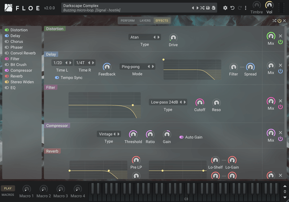The width and height of the screenshot is (289, 202).
Task: Toggle Tempo Sync switch in Delay
Action: (x=57, y=78)
